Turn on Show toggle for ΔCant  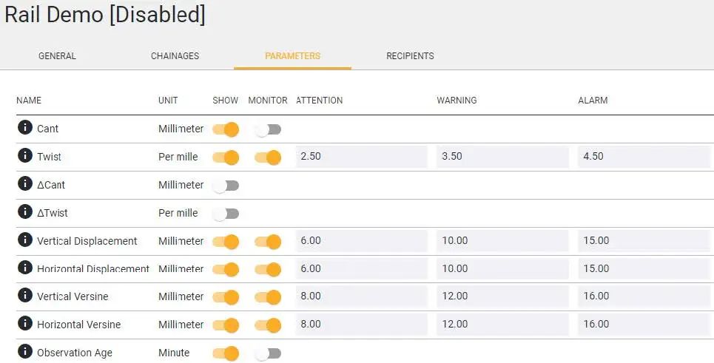[226, 186]
